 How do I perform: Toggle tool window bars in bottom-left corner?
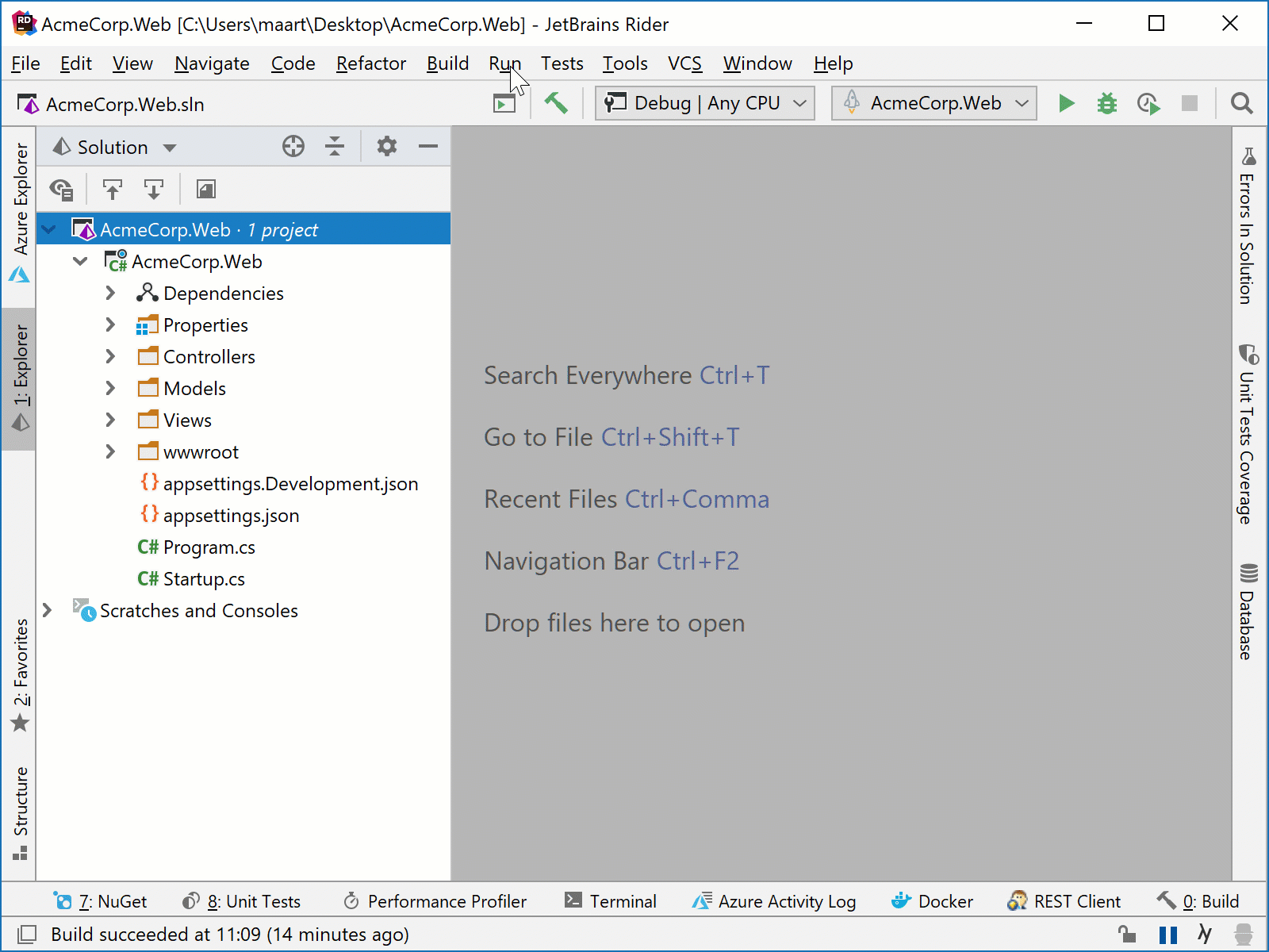coord(26,934)
